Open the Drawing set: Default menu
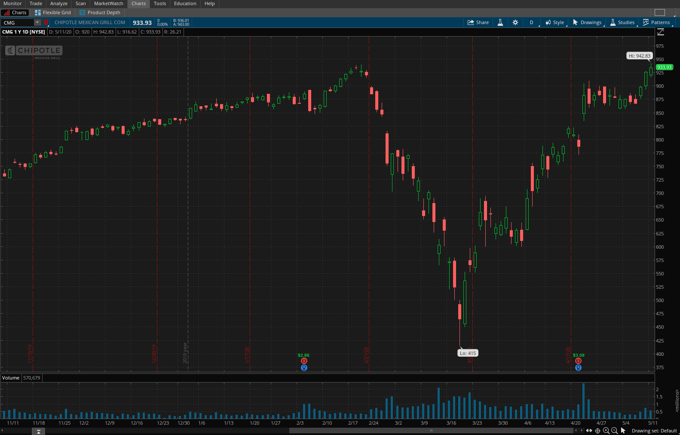The width and height of the screenshot is (680, 435). [654, 431]
